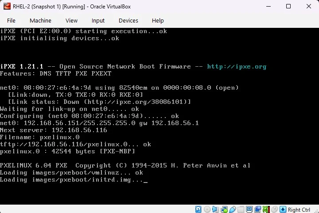This screenshot has width=319, height=213.
Task: Click the audio speaker status icon
Action: click(215, 209)
